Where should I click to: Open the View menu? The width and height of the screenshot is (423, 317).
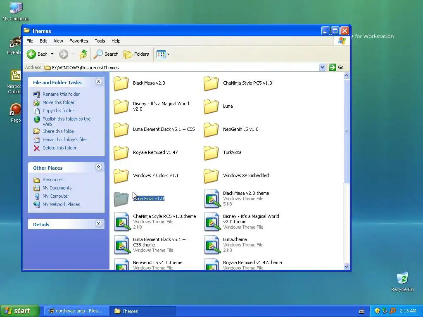(x=58, y=41)
